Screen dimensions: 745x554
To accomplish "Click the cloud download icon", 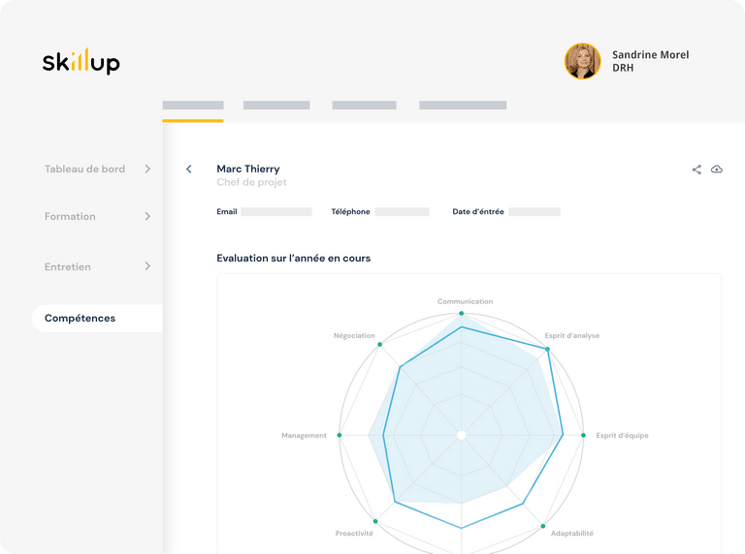I will point(717,169).
